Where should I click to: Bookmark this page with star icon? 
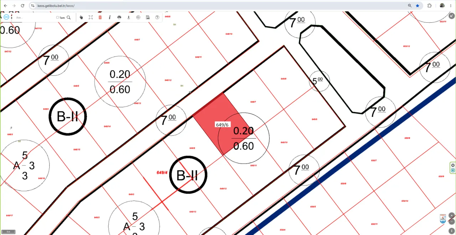point(418,6)
